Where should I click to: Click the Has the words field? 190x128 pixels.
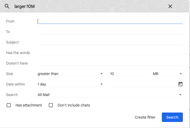tap(110, 53)
